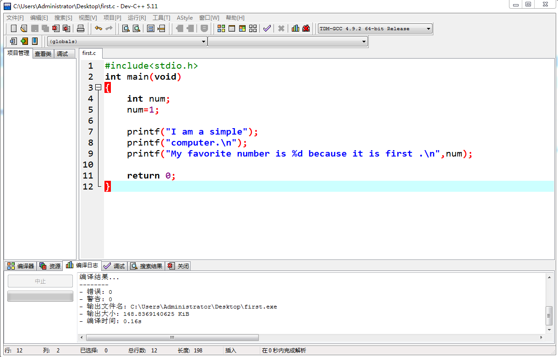The image size is (558, 357).
Task: Open the empty function dropdown beside (globals)
Action: coord(288,41)
